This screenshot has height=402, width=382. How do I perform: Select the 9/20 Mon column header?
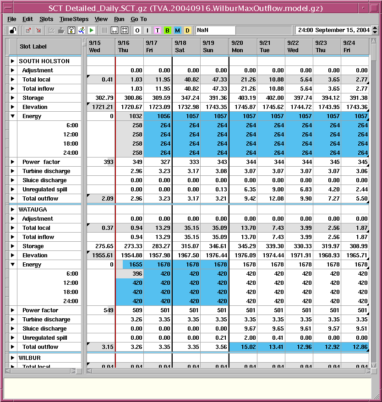(x=243, y=47)
